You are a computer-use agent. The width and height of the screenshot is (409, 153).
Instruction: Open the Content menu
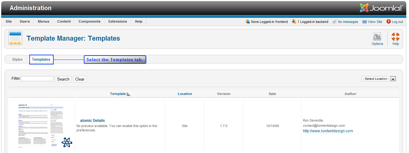[64, 21]
